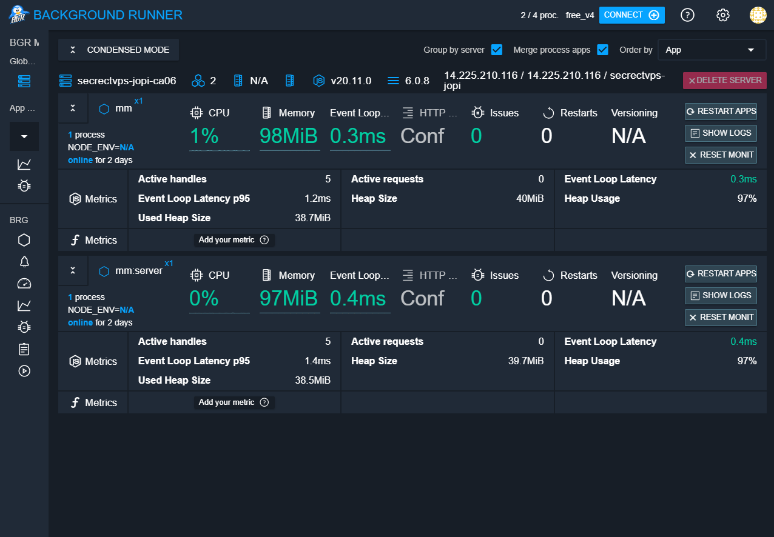This screenshot has width=774, height=537.
Task: Open the Order by App dropdown
Action: pos(712,50)
